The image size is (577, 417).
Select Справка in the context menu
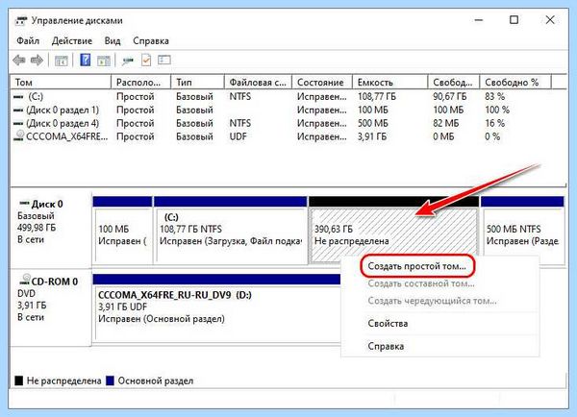click(386, 347)
